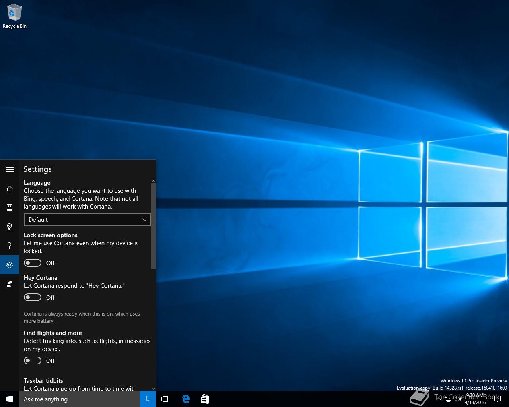509x407 pixels.
Task: Click the scroll up arrow in settings
Action: pos(153,181)
